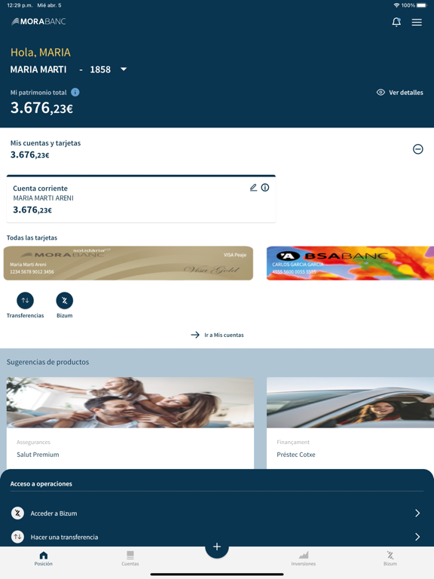The height and width of the screenshot is (579, 434).
Task: Open Acceder a Bizum operation chevron
Action: (x=417, y=513)
